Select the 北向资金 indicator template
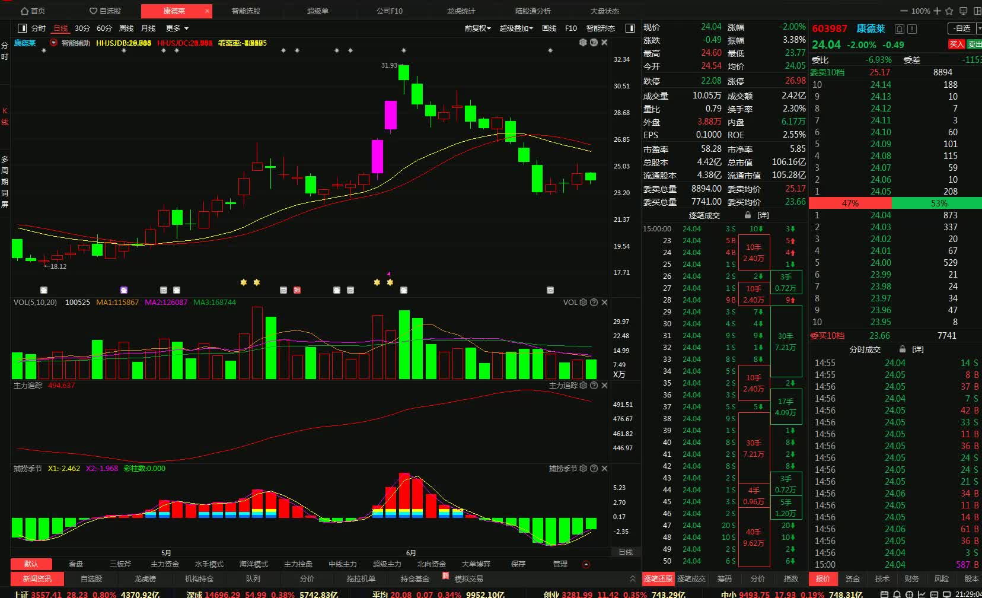This screenshot has height=598, width=982. click(x=431, y=564)
